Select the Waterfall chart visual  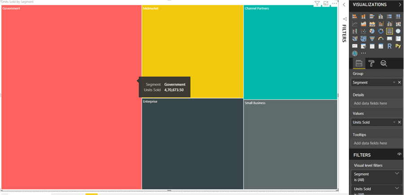[x=355, y=31]
